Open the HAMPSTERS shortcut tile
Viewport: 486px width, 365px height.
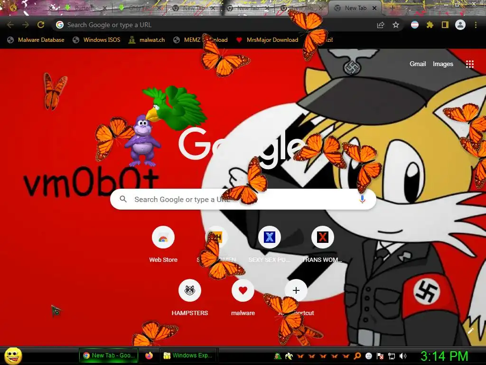coord(190,298)
